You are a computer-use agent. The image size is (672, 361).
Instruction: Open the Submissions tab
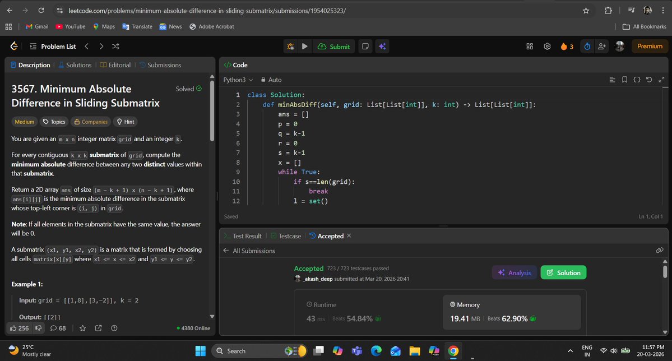tap(160, 65)
